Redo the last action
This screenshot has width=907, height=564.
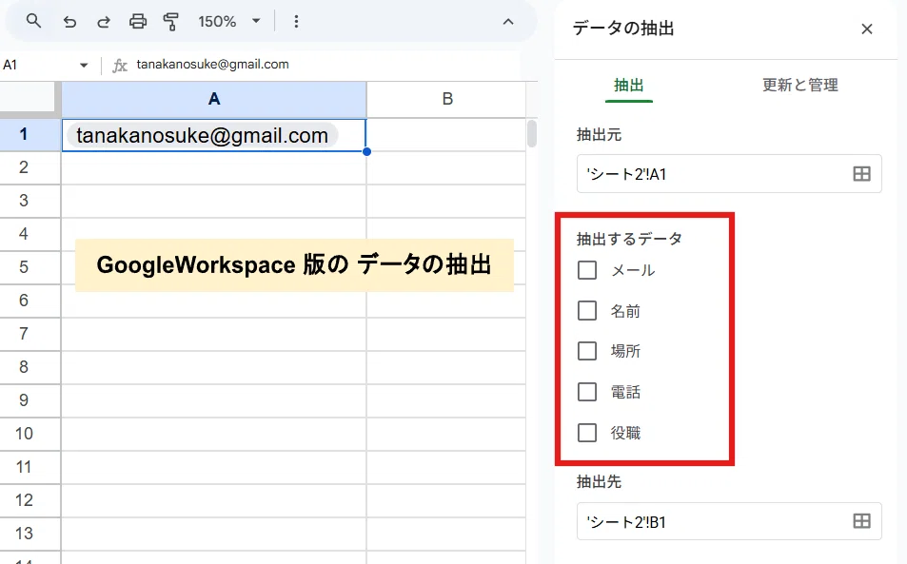pyautogui.click(x=104, y=22)
